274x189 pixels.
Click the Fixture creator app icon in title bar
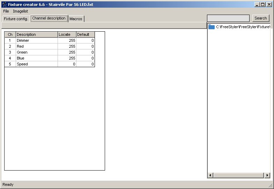tap(5, 5)
